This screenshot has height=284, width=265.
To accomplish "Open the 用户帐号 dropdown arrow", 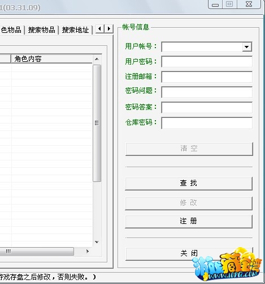I will point(247,46).
